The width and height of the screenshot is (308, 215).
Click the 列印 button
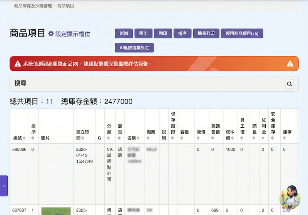[163, 33]
